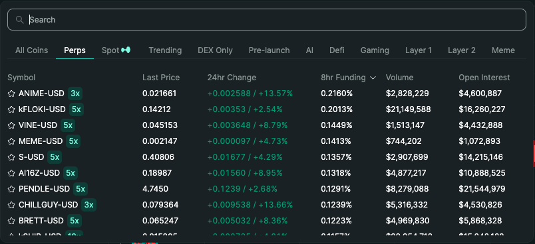Star the VINE-USD pair

(11, 125)
